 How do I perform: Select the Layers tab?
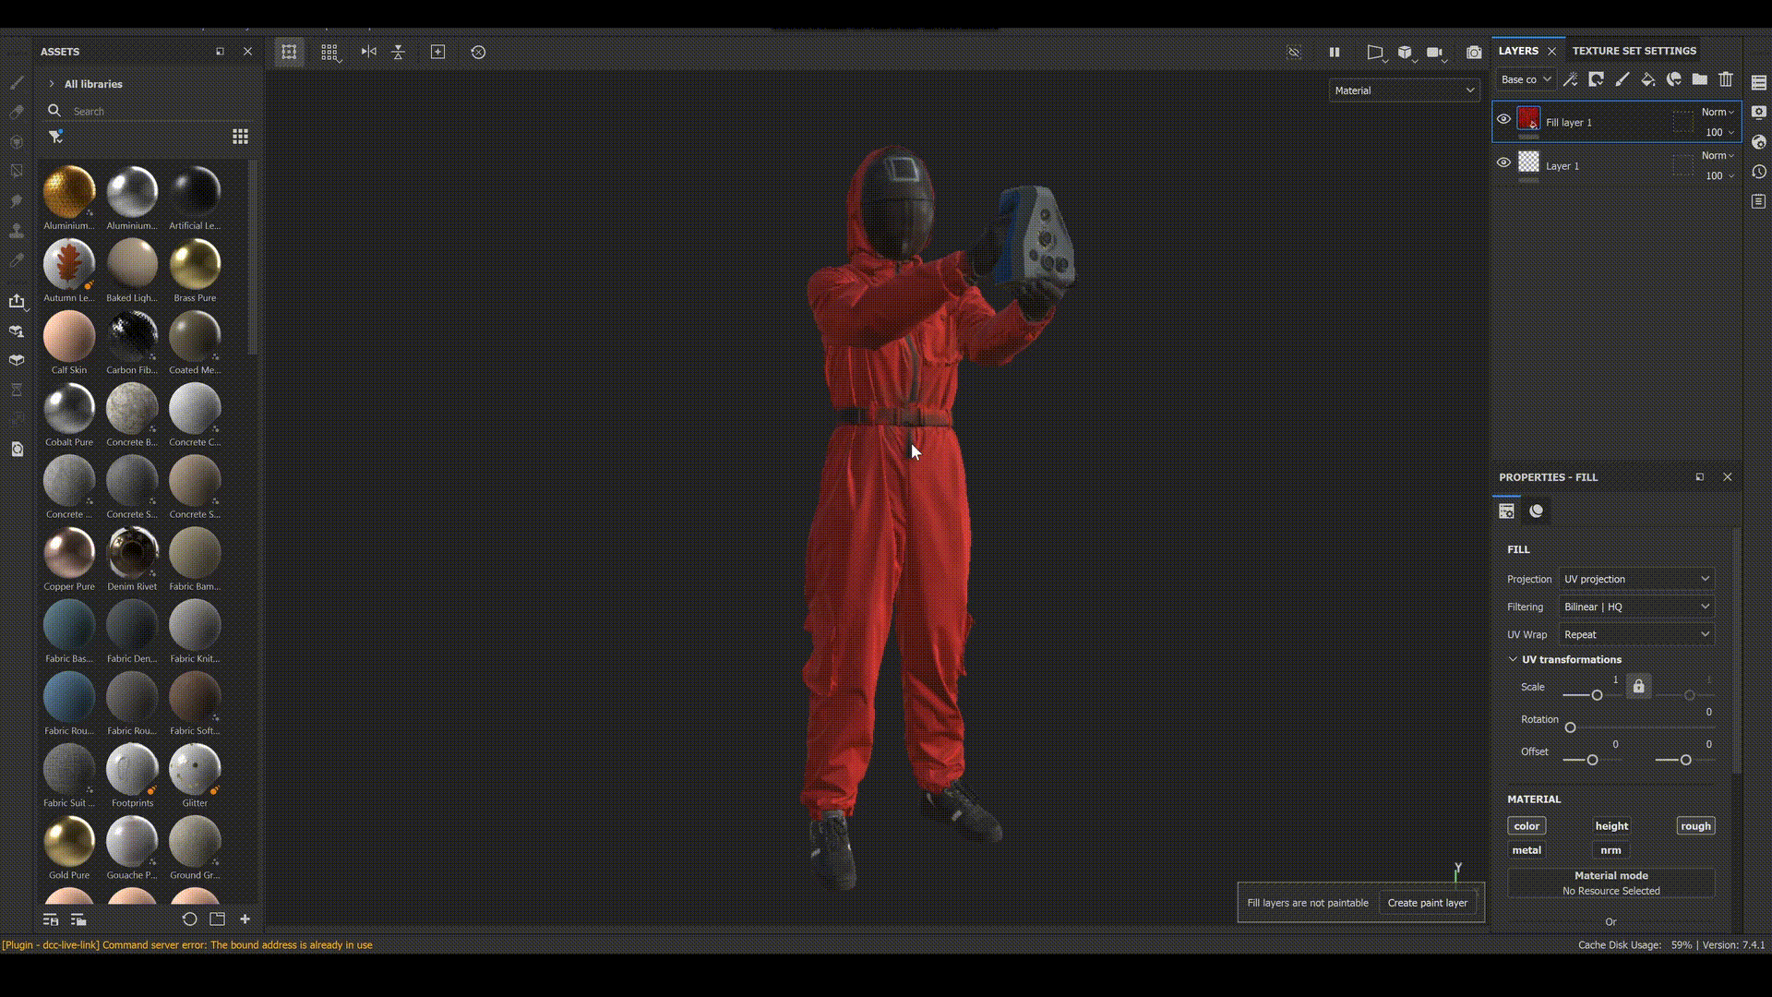click(1518, 51)
